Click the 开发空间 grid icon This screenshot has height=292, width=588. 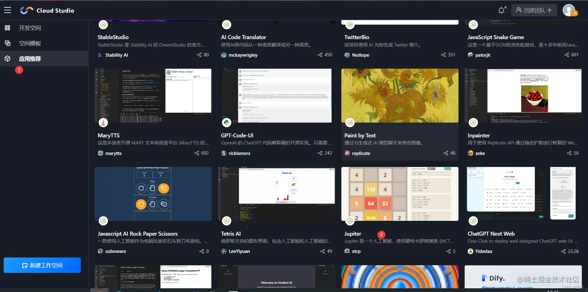tap(7, 28)
